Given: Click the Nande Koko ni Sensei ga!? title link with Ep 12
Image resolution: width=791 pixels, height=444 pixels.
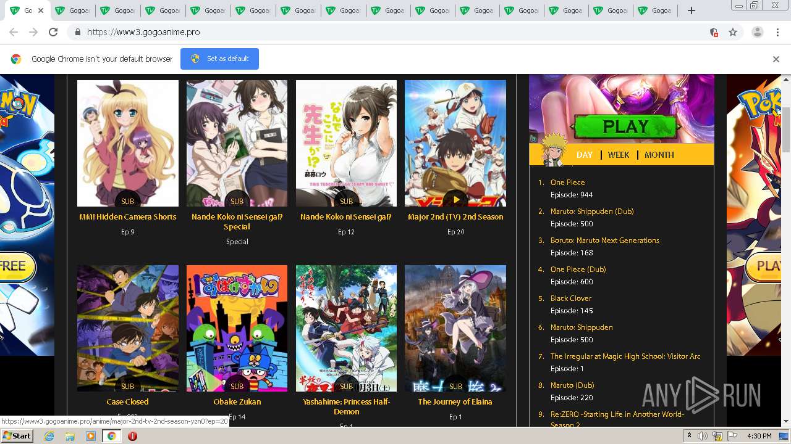Looking at the screenshot, I should (x=346, y=217).
